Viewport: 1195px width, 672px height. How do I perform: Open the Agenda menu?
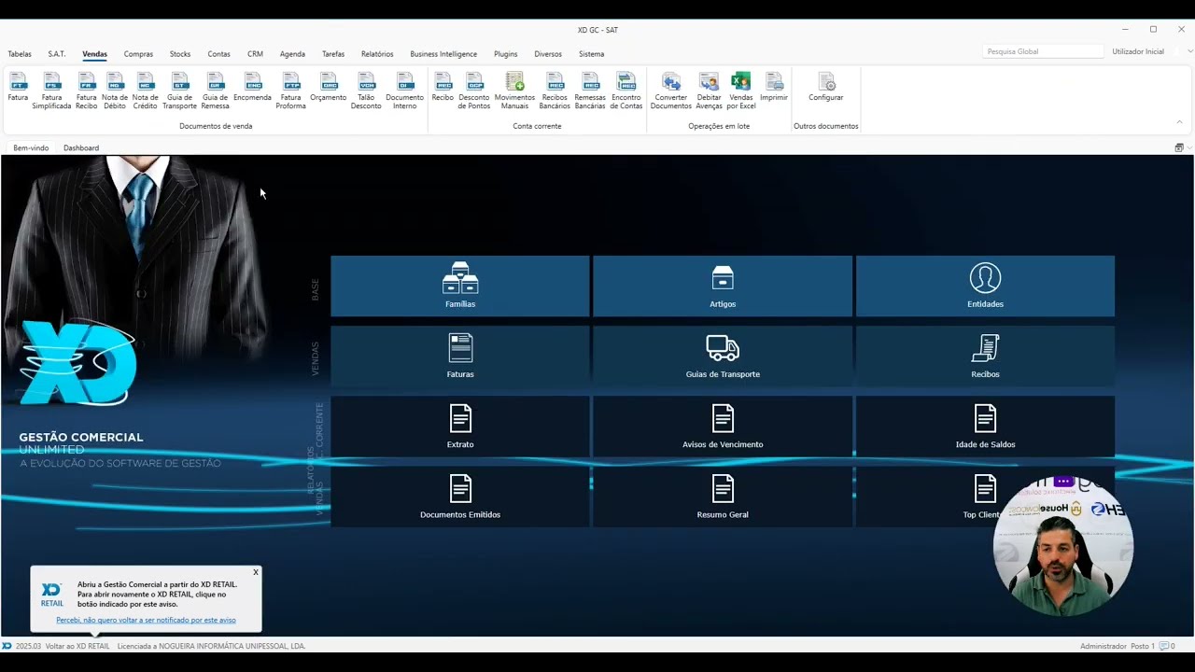coord(292,54)
